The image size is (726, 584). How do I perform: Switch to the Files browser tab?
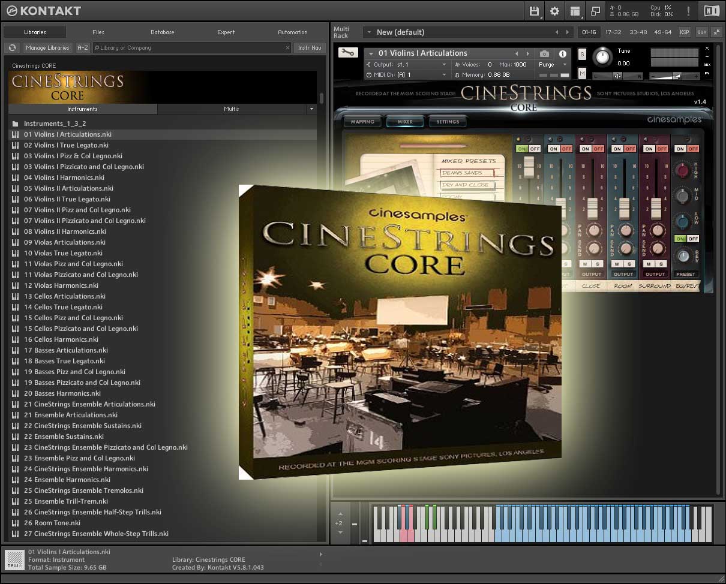pos(98,32)
